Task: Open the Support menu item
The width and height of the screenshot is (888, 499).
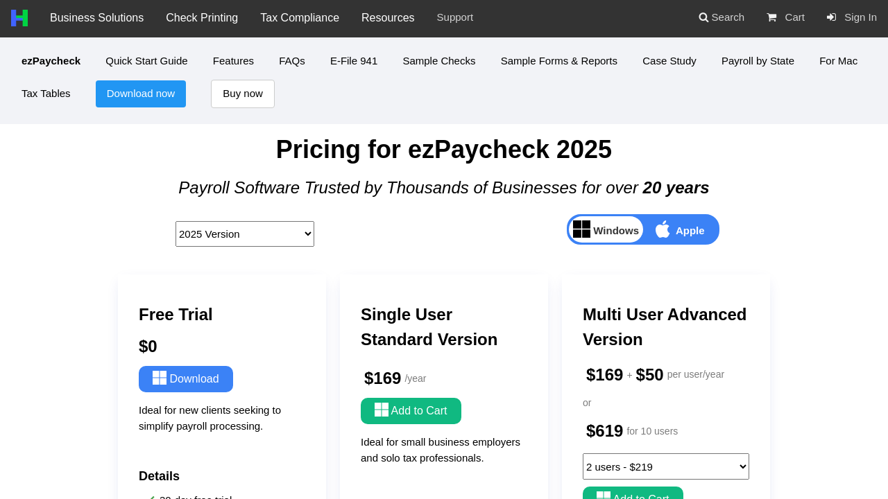Action: 455,17
